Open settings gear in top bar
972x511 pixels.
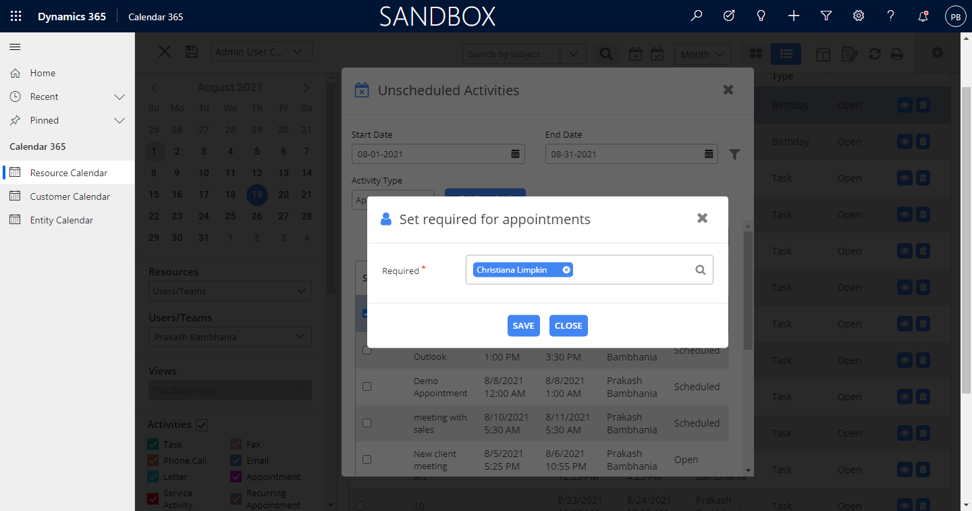pos(858,16)
